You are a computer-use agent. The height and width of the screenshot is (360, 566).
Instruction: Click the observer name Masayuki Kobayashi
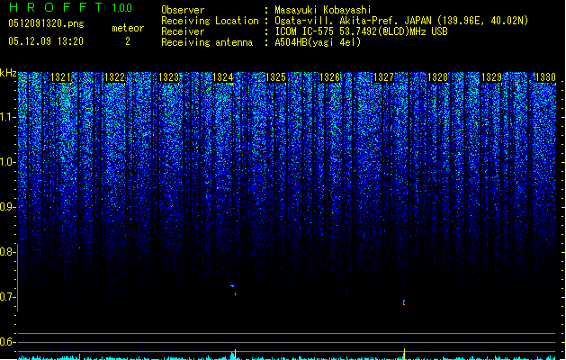(x=323, y=10)
